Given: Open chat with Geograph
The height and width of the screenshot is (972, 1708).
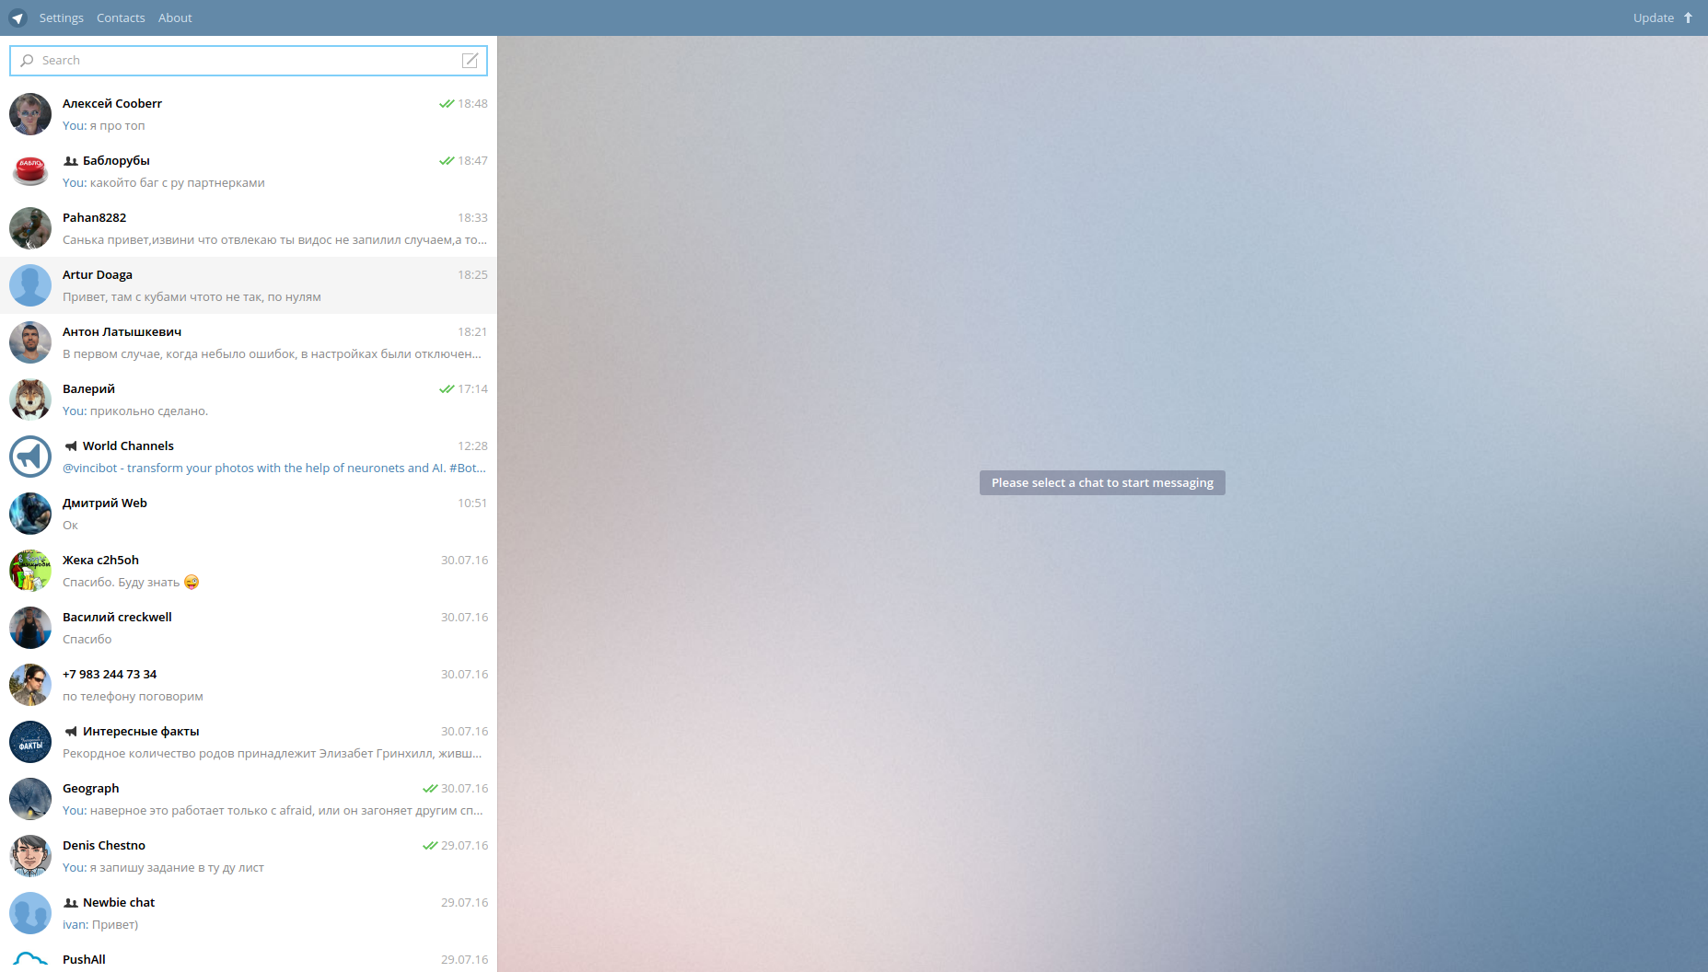Looking at the screenshot, I should click(249, 799).
